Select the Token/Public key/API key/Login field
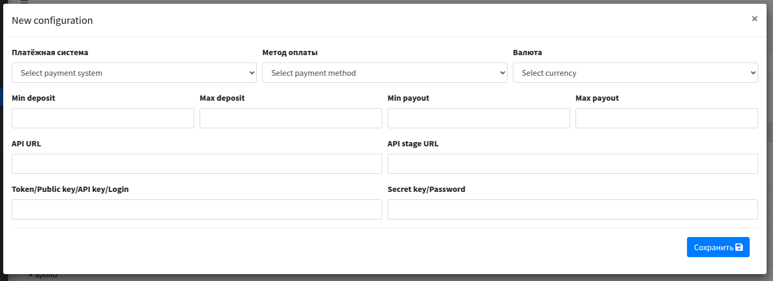Image resolution: width=773 pixels, height=281 pixels. point(197,209)
